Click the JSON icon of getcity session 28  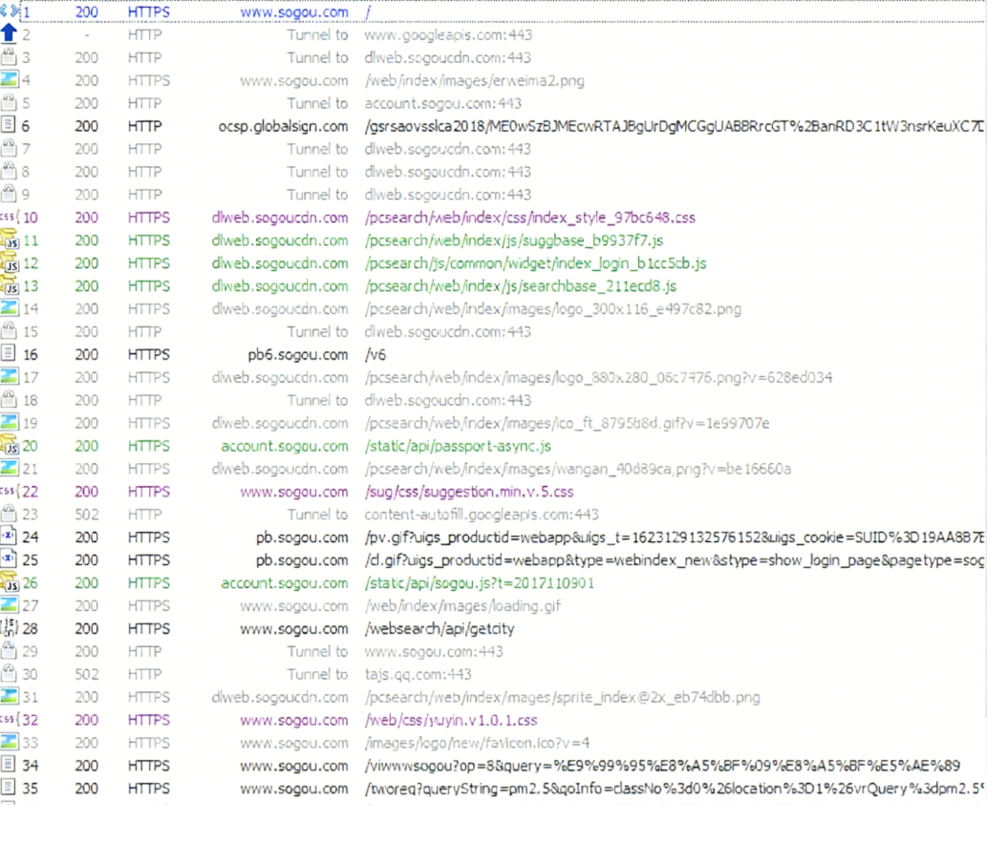(9, 627)
